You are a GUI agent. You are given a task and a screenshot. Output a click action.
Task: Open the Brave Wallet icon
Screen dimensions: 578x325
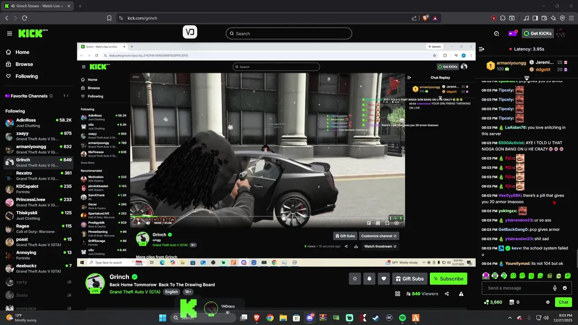pyautogui.click(x=544, y=18)
